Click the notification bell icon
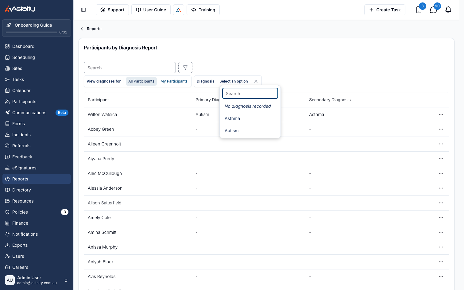This screenshot has width=464, height=290. tap(448, 10)
